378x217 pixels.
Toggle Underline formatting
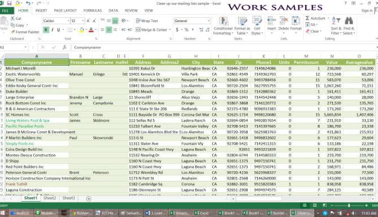coord(58,30)
